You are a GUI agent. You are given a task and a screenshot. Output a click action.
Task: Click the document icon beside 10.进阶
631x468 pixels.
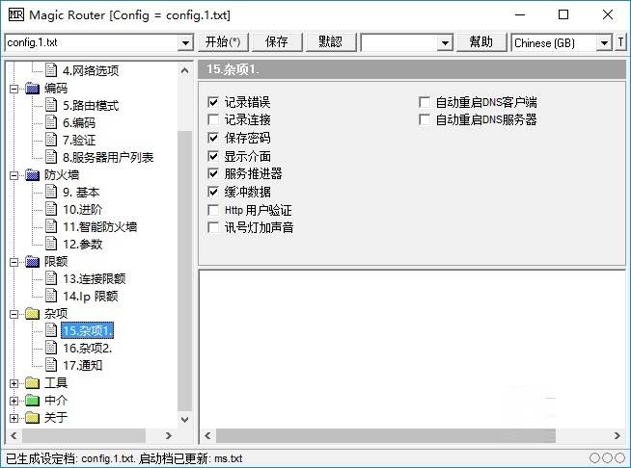[x=51, y=209]
